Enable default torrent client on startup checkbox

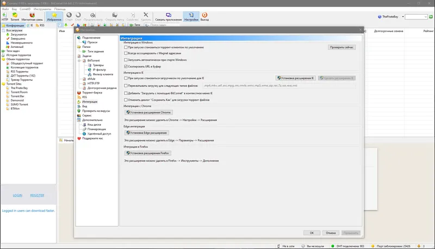point(126,47)
